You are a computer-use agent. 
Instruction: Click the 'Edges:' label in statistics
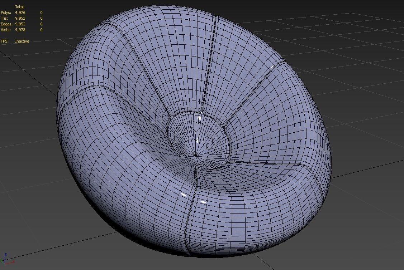[7, 24]
